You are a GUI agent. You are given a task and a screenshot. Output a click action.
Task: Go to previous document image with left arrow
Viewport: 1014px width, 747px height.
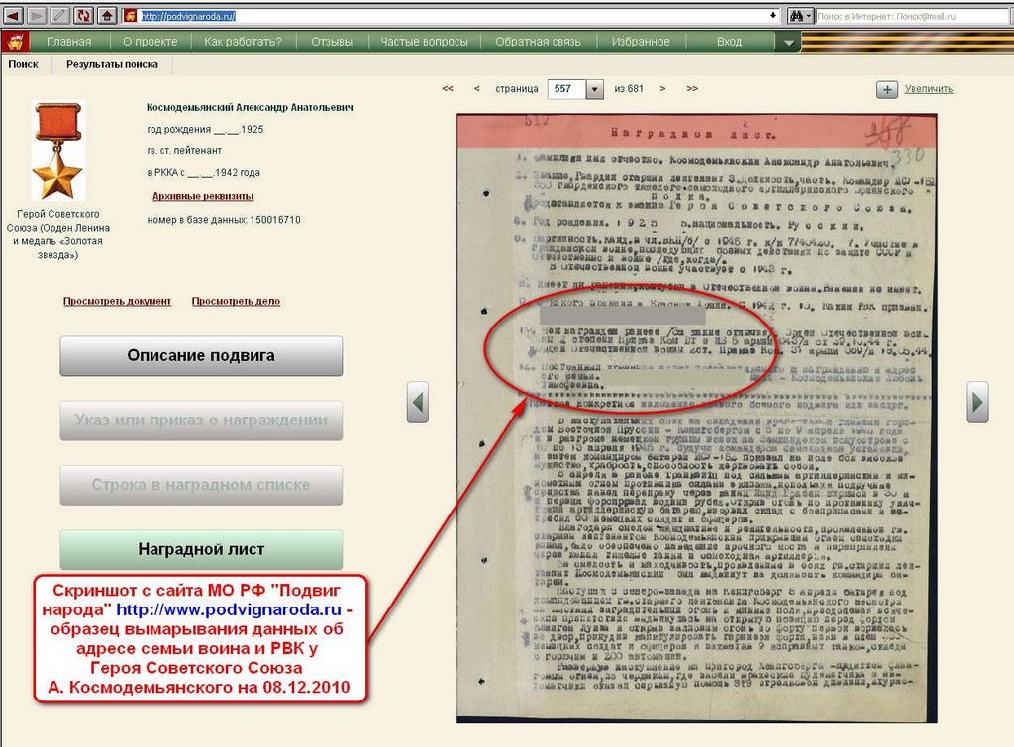tap(418, 403)
